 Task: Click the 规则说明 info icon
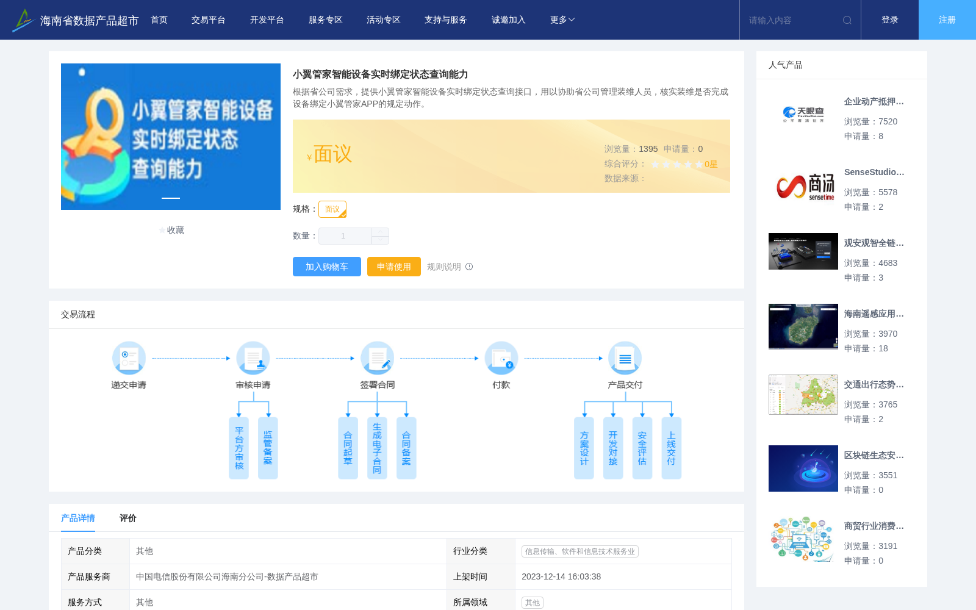(x=469, y=267)
